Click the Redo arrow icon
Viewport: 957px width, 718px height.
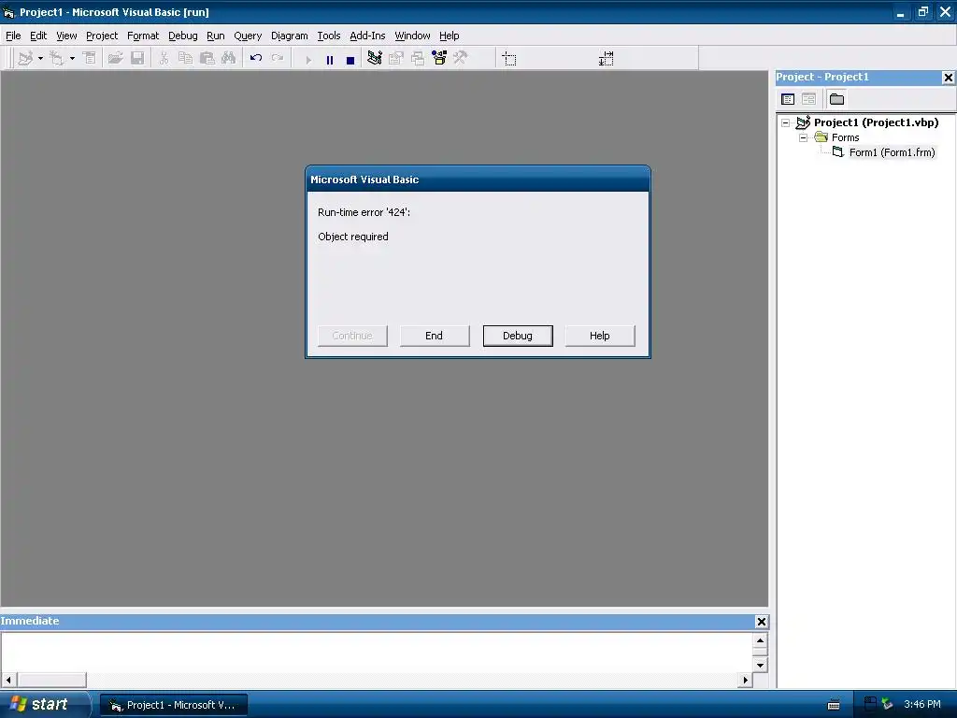(x=277, y=59)
